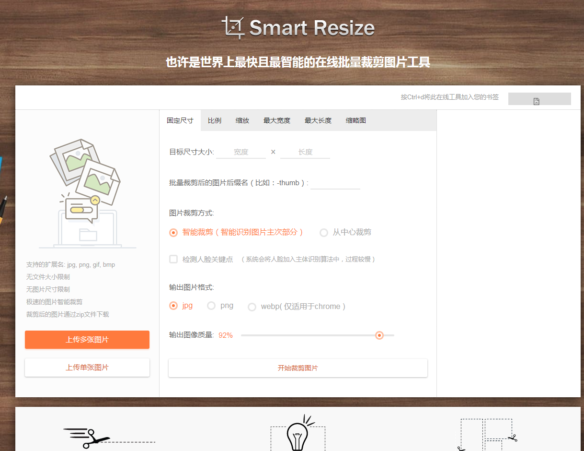Click the layout boxes with scissors icon

(x=486, y=435)
